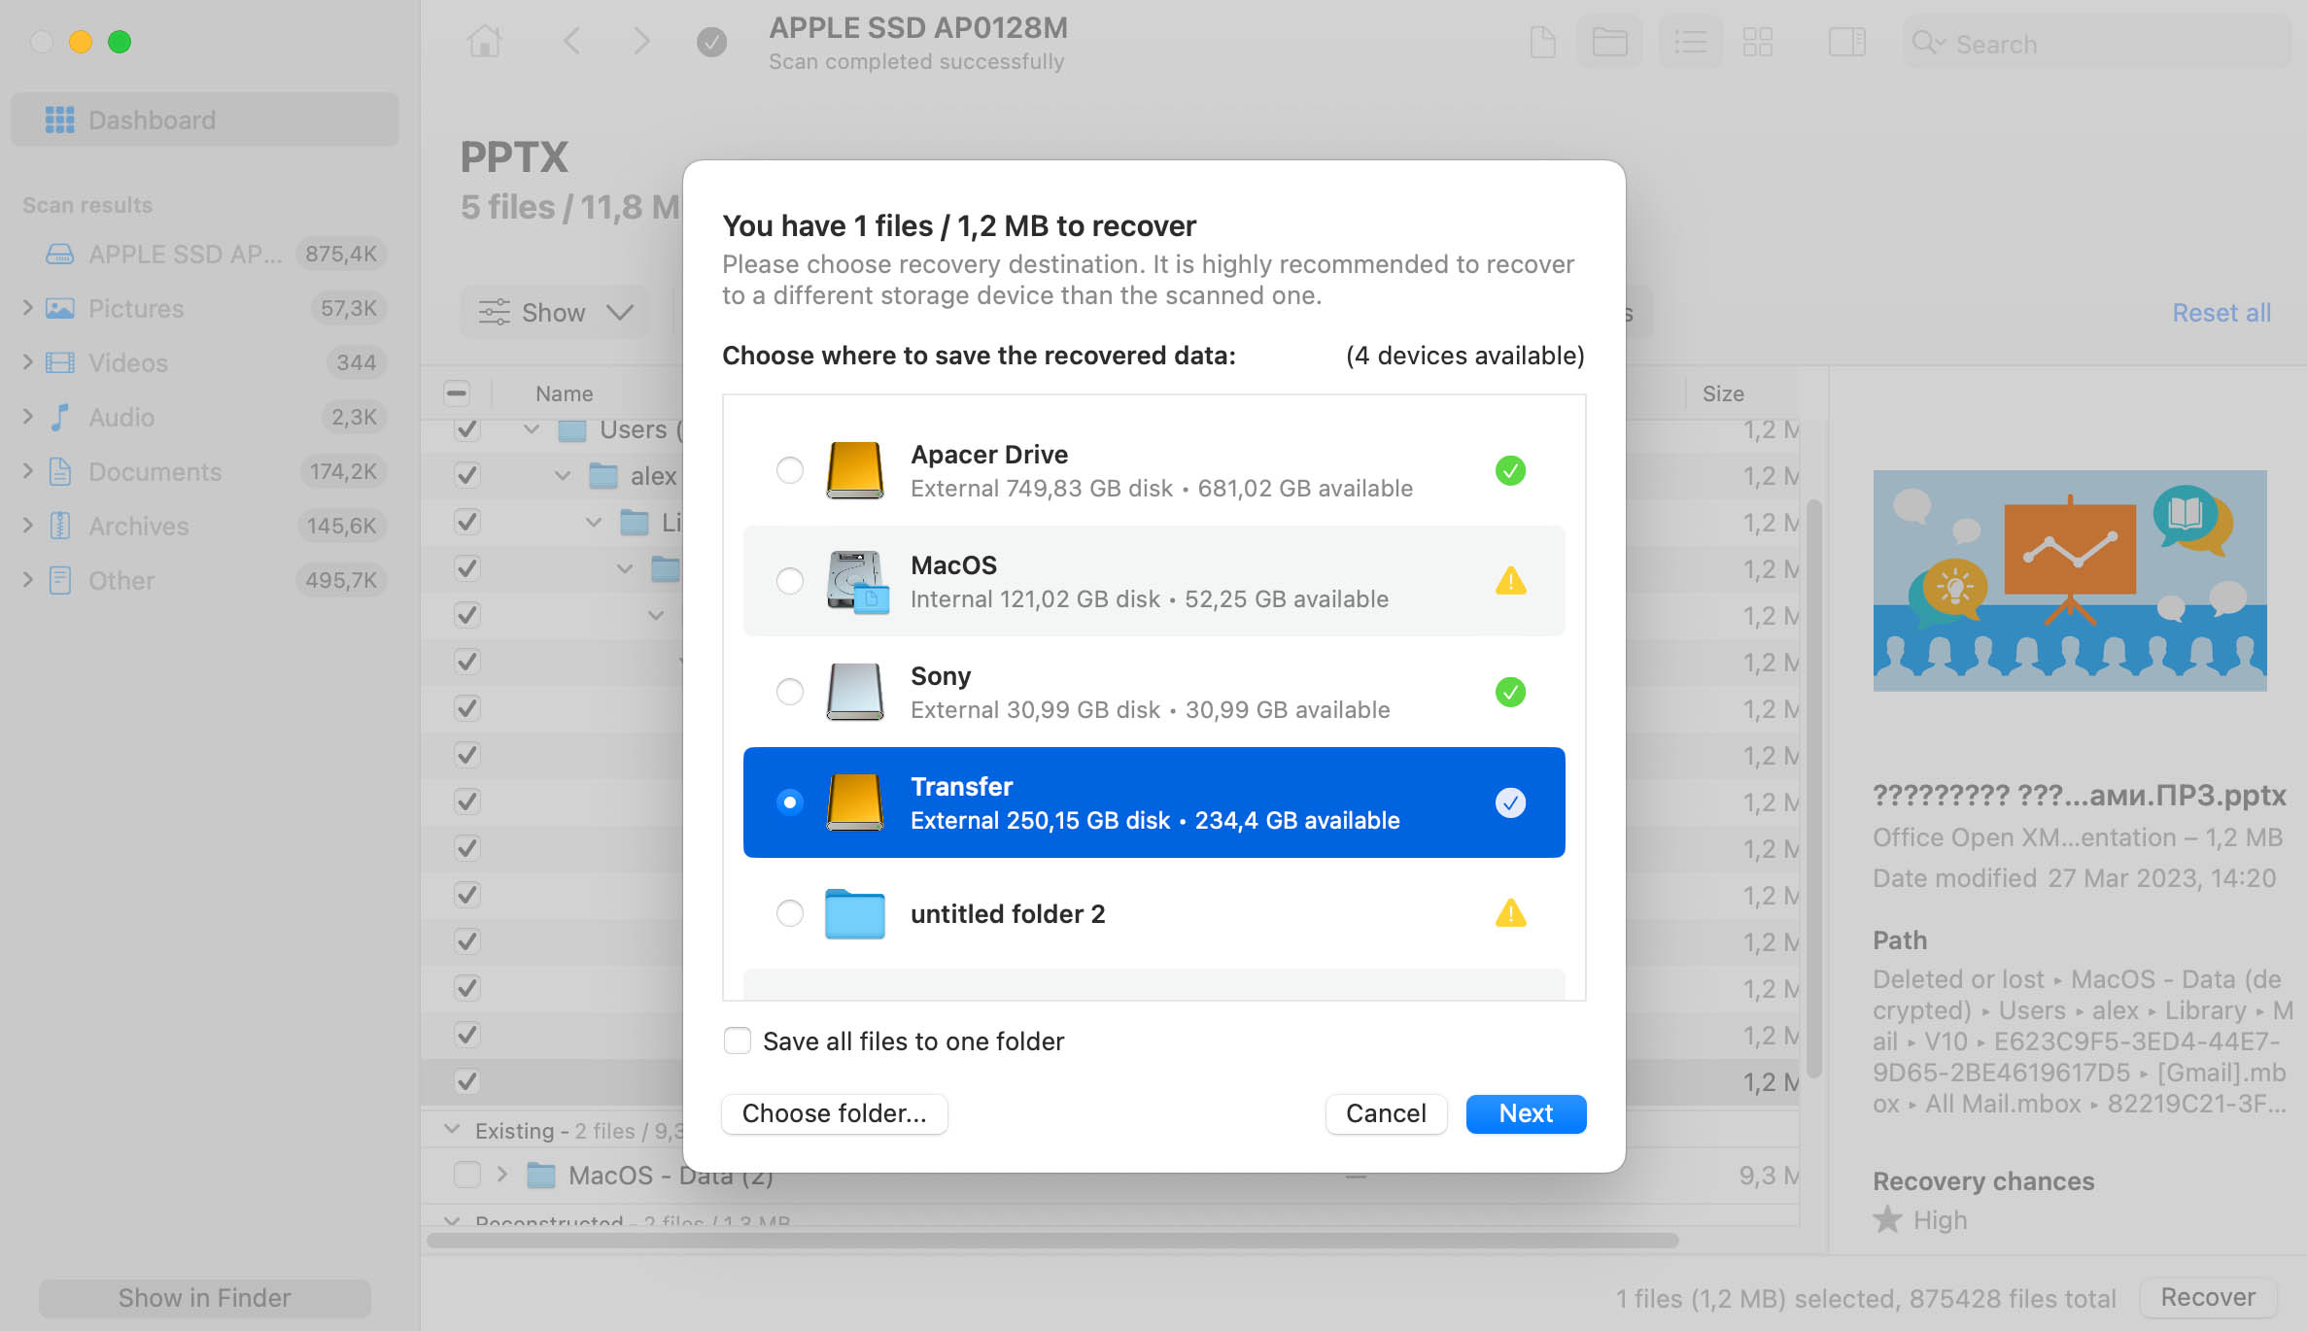
Task: Enable Save all files to one folder
Action: click(x=738, y=1041)
